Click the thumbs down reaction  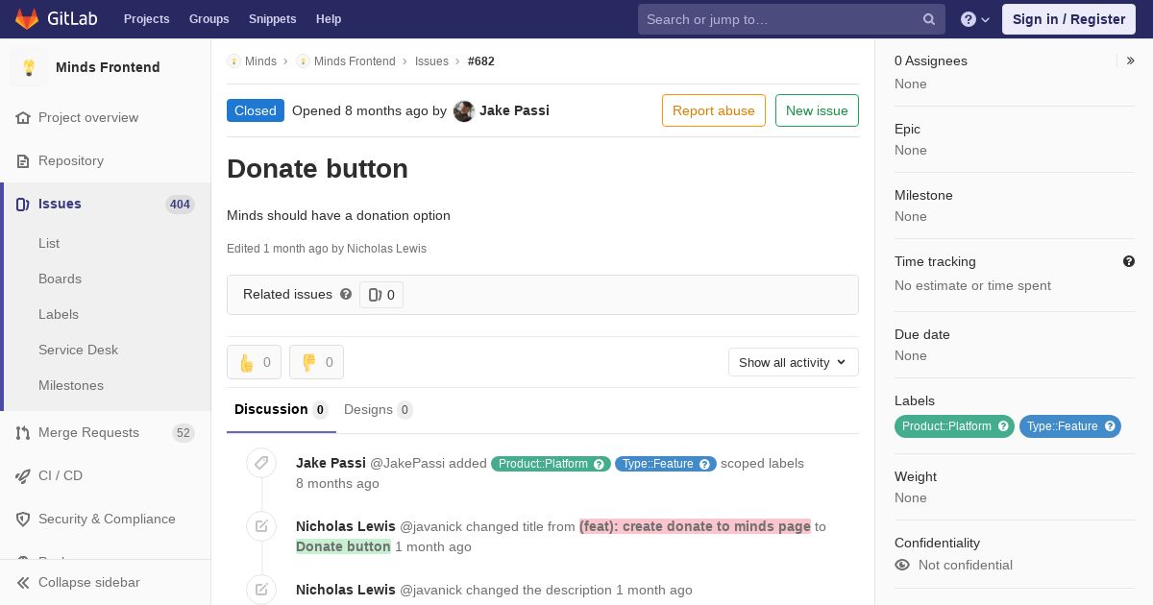tap(316, 362)
